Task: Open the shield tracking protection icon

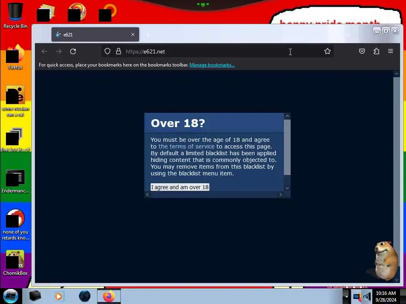Action: click(107, 51)
